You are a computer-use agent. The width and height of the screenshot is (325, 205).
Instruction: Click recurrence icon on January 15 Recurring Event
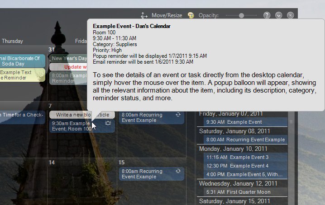coord(178,171)
